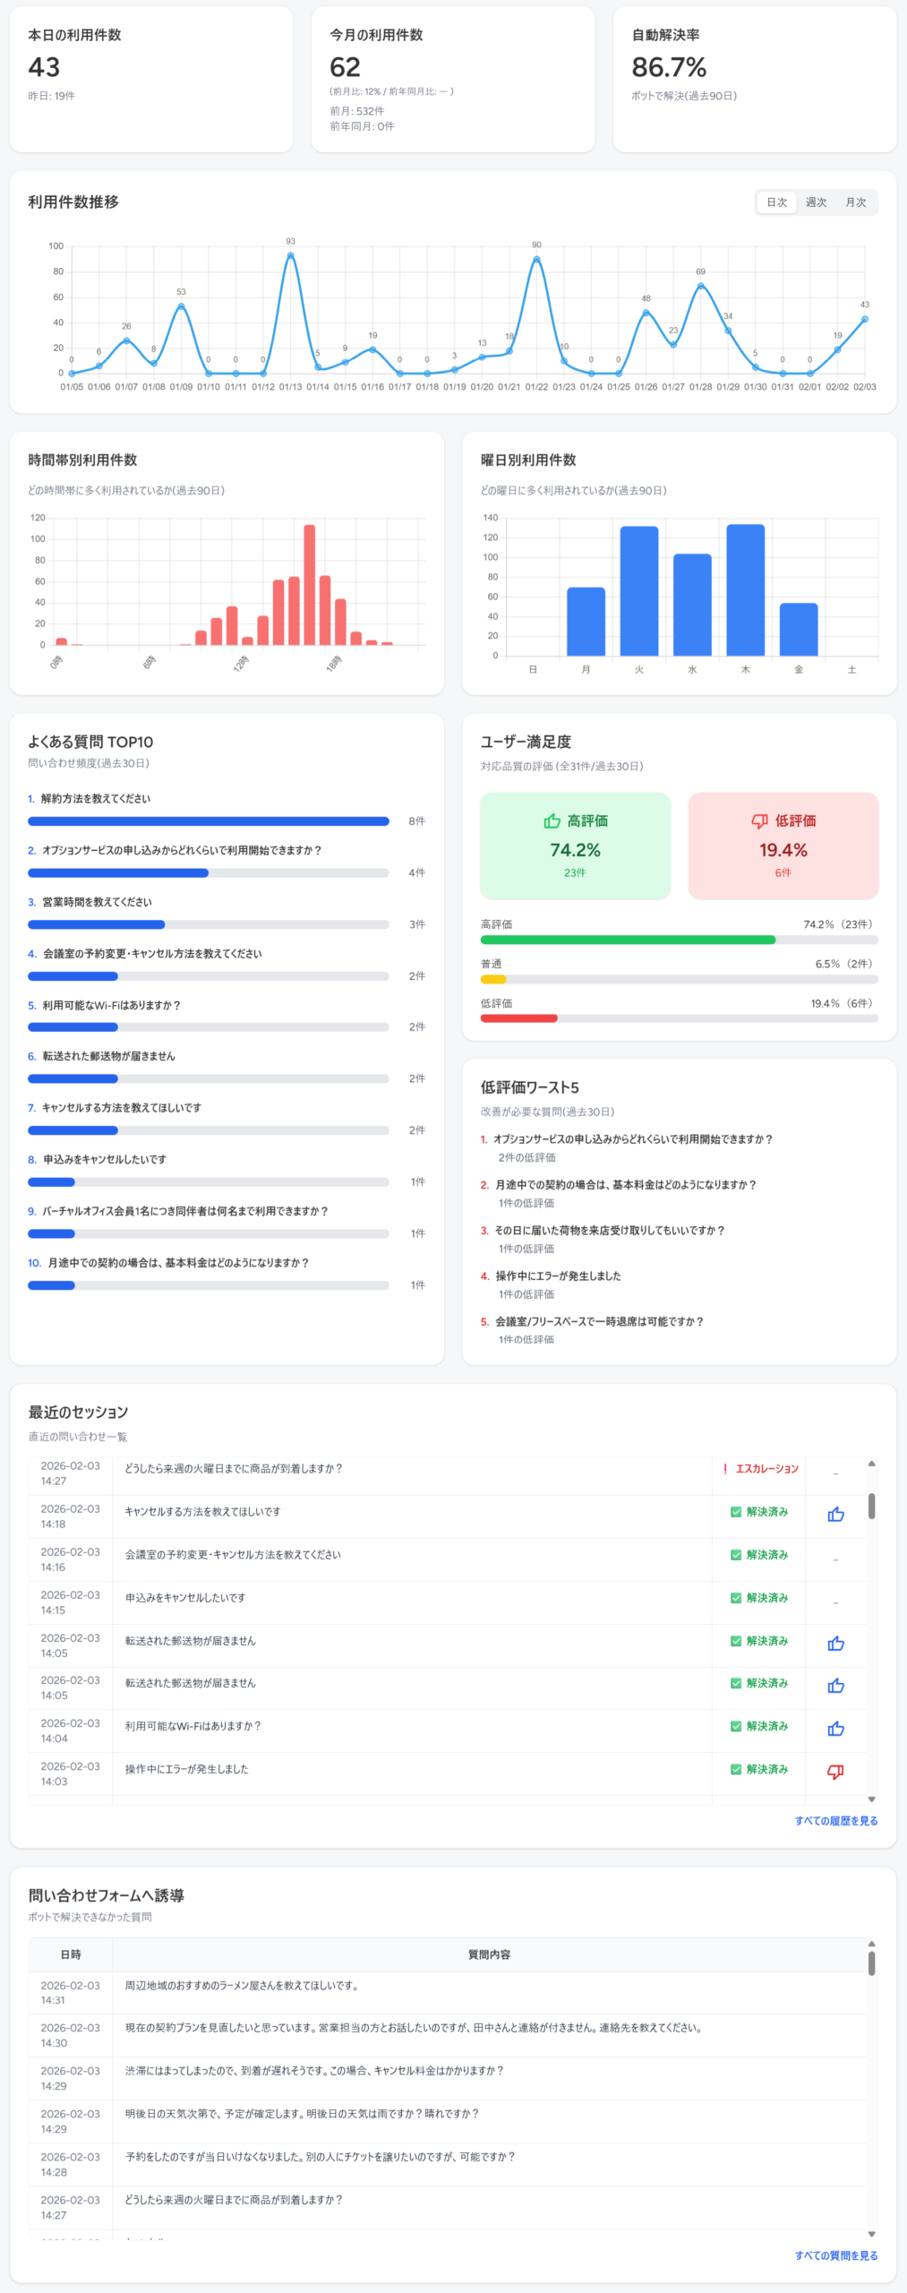Open the すべての質問を見る link
The height and width of the screenshot is (2293, 907).
[x=835, y=2255]
